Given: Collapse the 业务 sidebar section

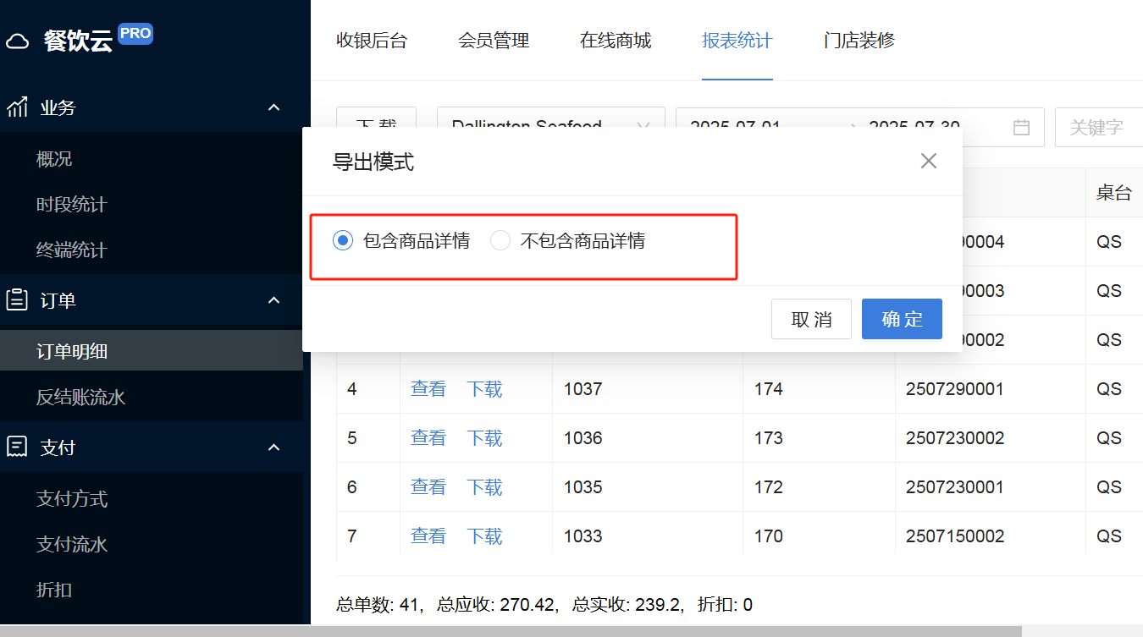Looking at the screenshot, I should point(273,107).
